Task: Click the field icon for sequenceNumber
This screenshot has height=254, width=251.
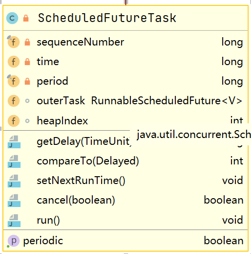Action: pyautogui.click(x=14, y=42)
